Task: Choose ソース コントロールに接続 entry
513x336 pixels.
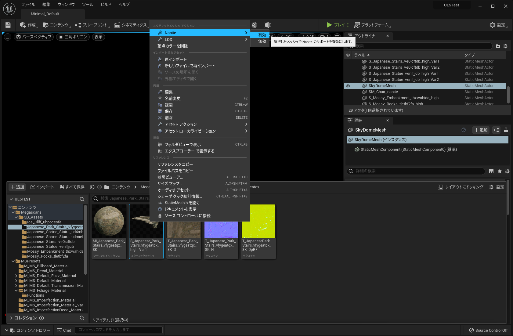Action: (x=200, y=216)
